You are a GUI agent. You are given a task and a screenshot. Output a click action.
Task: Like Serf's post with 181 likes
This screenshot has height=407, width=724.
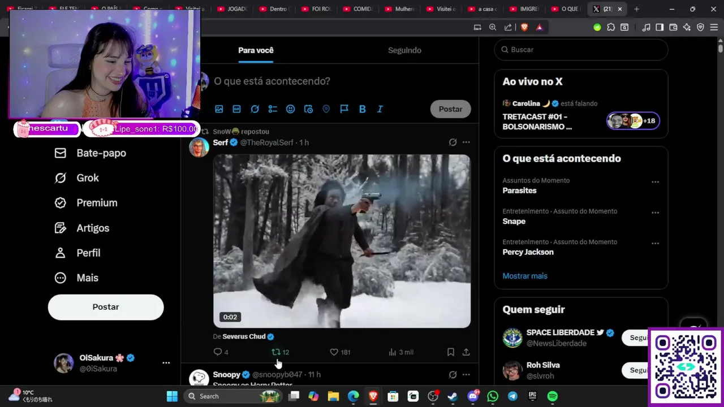pyautogui.click(x=340, y=352)
